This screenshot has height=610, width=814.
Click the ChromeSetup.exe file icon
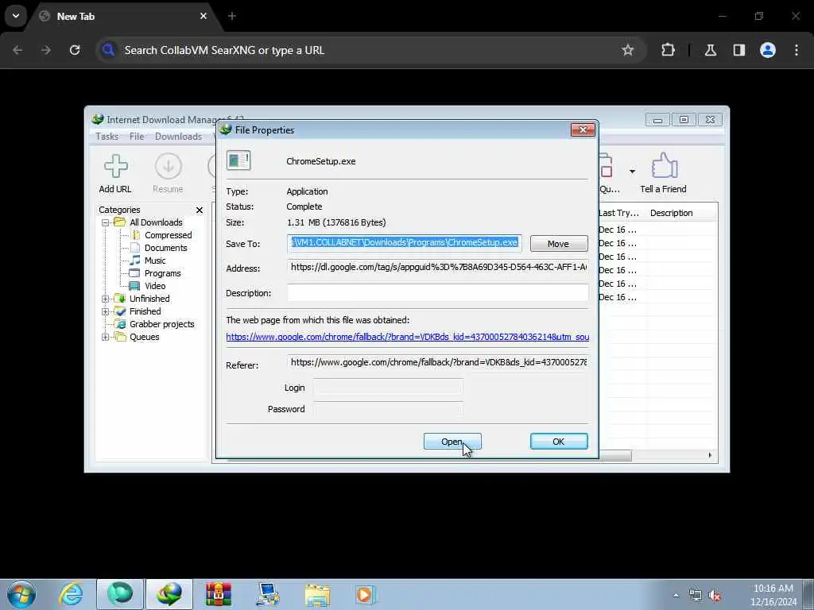(x=238, y=160)
